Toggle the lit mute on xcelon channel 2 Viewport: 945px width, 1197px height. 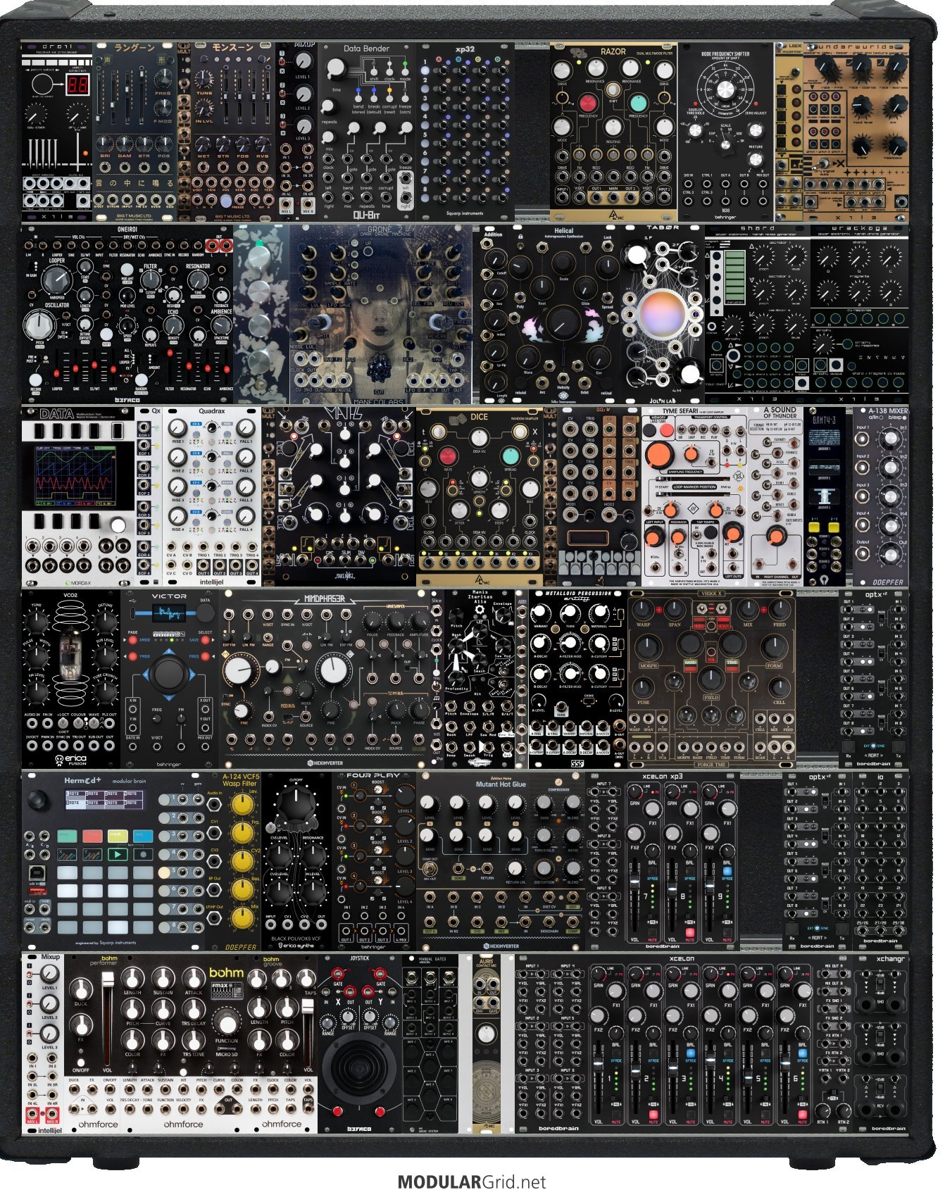click(x=653, y=1115)
